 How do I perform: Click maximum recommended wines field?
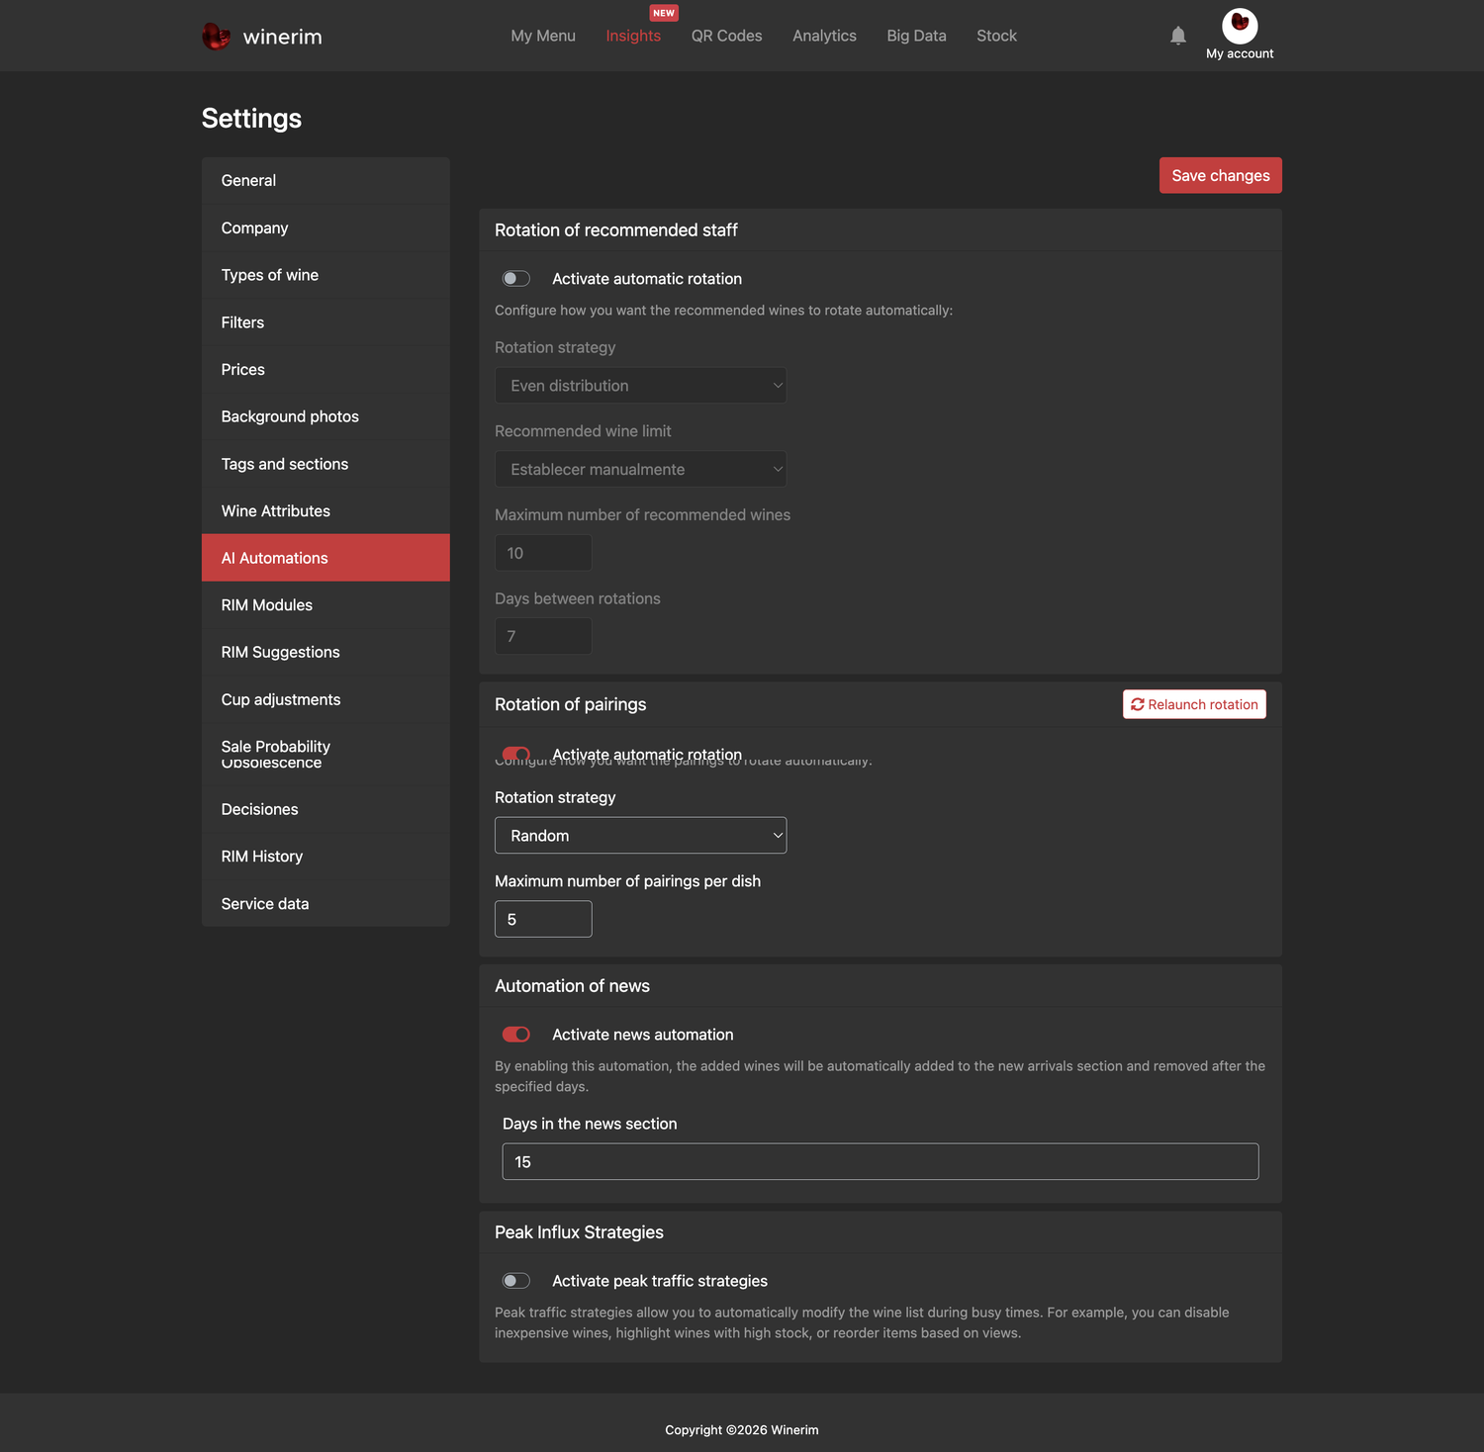543,553
